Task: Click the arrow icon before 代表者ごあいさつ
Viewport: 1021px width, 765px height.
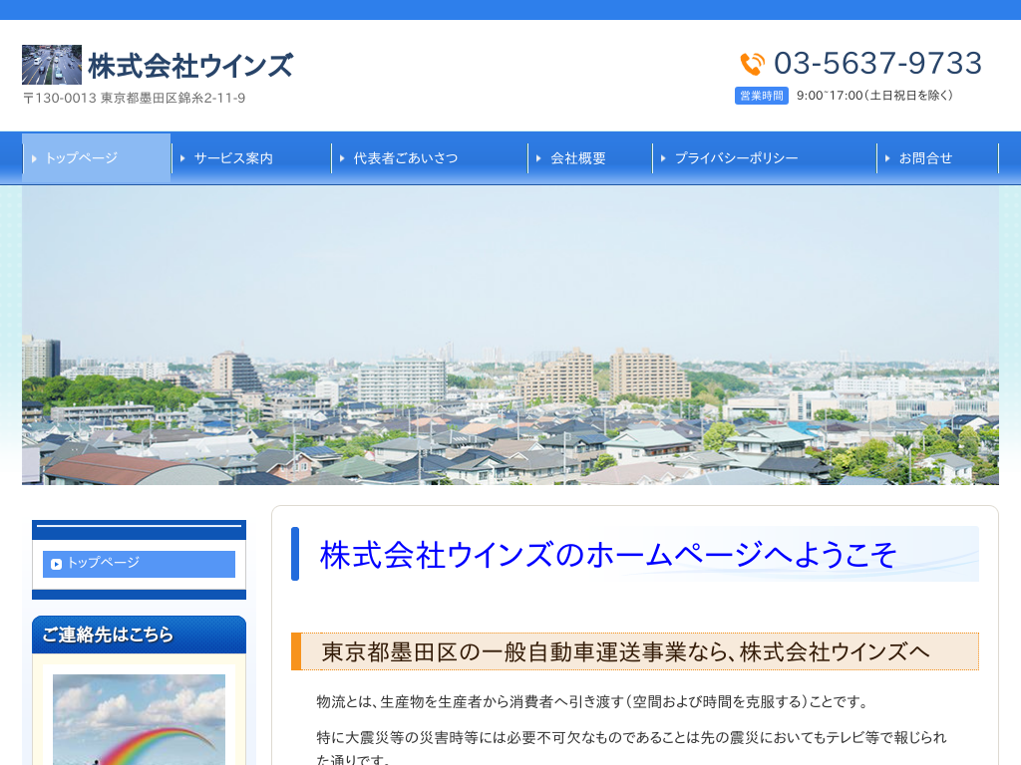Action: click(x=342, y=158)
